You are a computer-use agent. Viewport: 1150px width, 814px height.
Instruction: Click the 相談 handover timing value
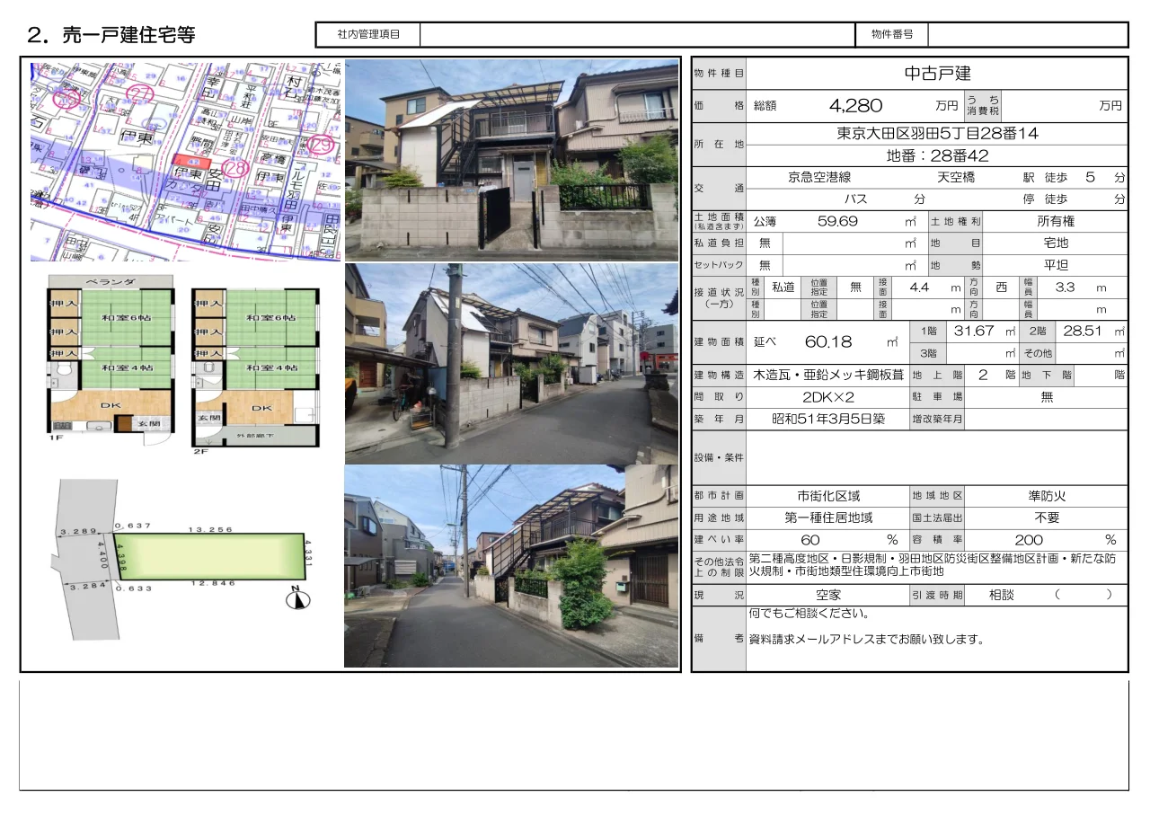pyautogui.click(x=1003, y=595)
